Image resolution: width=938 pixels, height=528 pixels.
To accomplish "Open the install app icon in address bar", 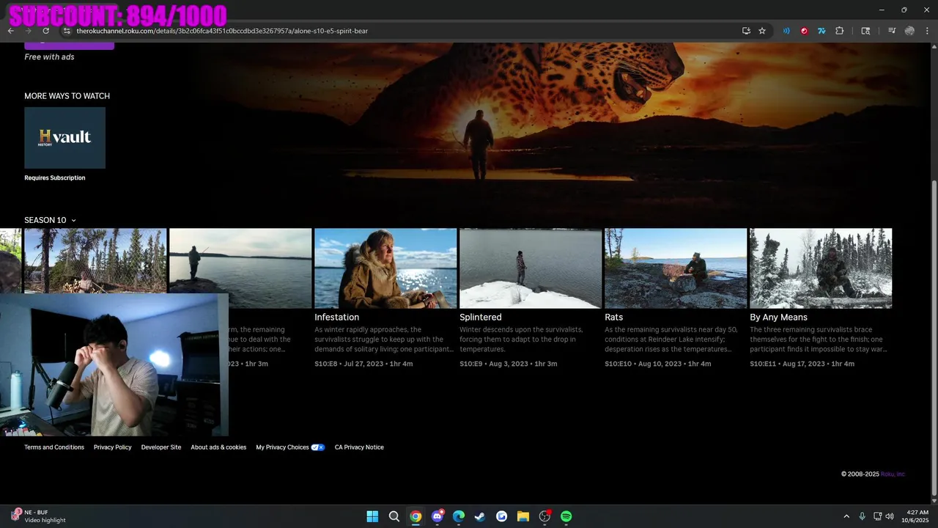I will pos(746,31).
